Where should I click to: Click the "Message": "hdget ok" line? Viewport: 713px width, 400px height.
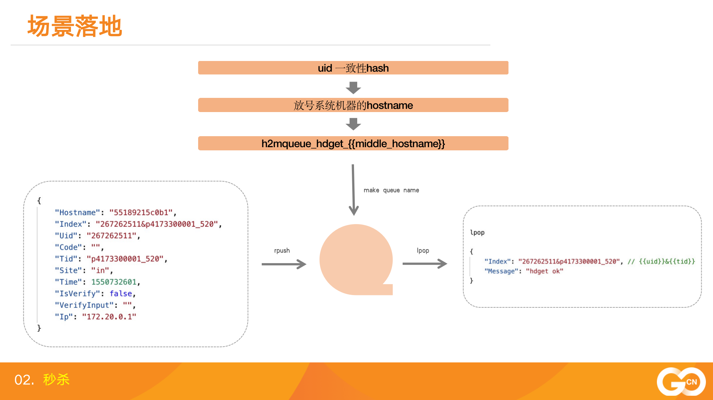click(x=524, y=271)
